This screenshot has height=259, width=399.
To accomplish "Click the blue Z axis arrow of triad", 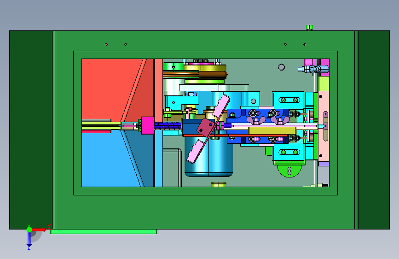I will pos(29,240).
